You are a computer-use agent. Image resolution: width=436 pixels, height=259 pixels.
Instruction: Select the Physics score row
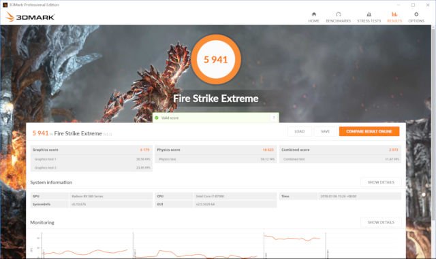click(x=216, y=150)
